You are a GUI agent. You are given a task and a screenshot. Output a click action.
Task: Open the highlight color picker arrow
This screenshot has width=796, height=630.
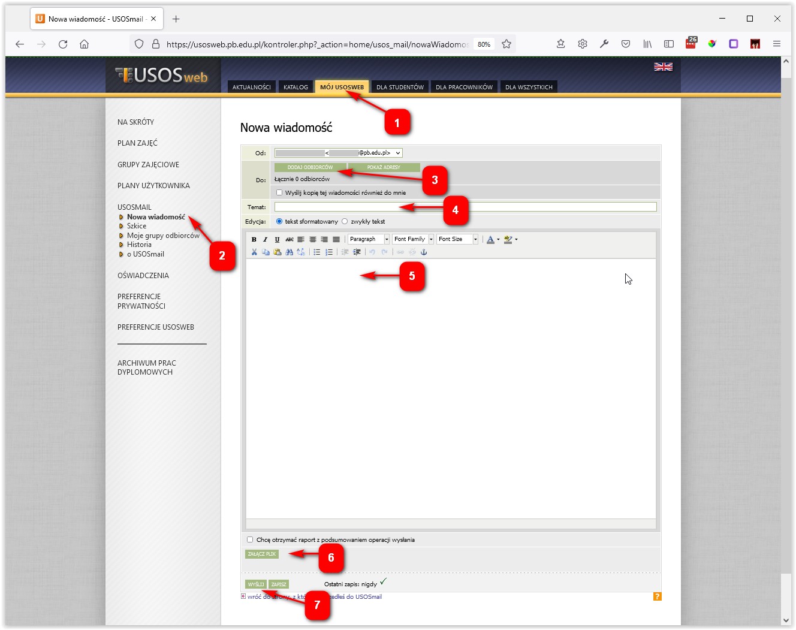(516, 239)
